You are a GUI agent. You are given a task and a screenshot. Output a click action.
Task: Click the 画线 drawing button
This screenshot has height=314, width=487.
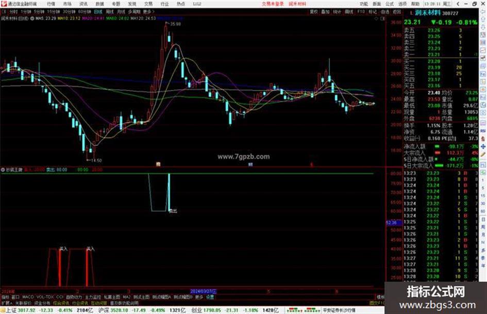click(x=349, y=11)
